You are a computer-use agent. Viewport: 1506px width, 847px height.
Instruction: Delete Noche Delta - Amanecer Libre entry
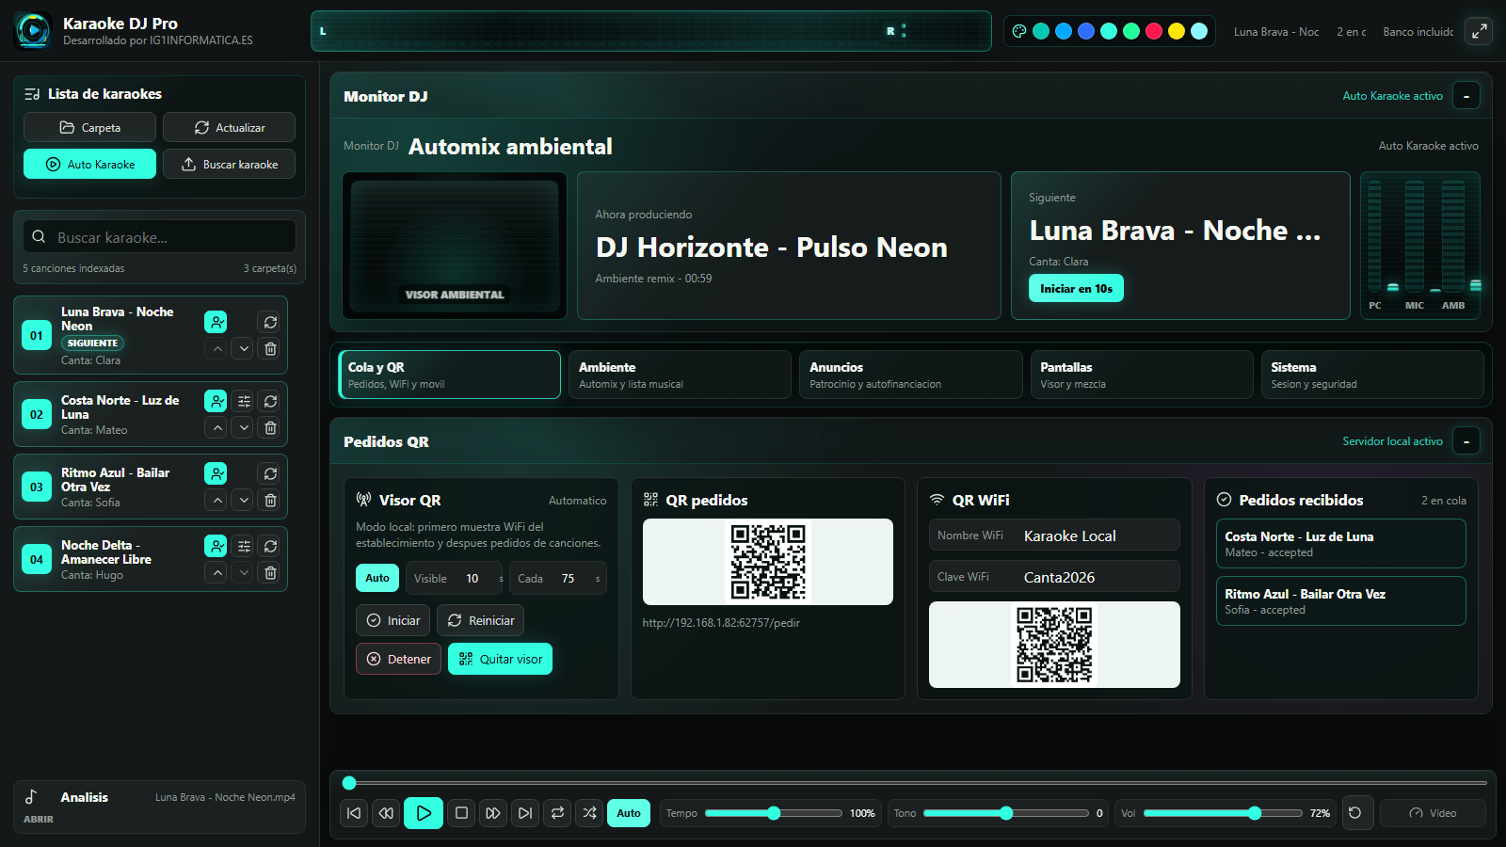tap(270, 572)
